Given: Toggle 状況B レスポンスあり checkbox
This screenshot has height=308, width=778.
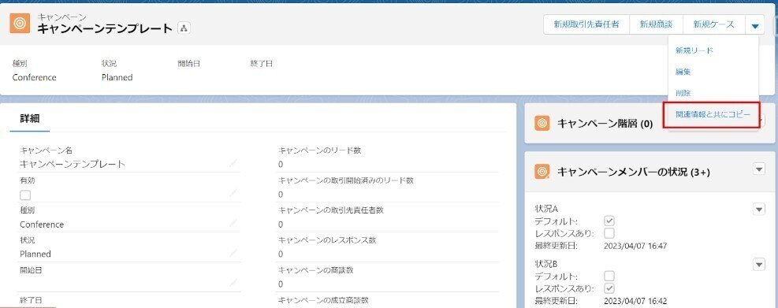Looking at the screenshot, I should 610,288.
